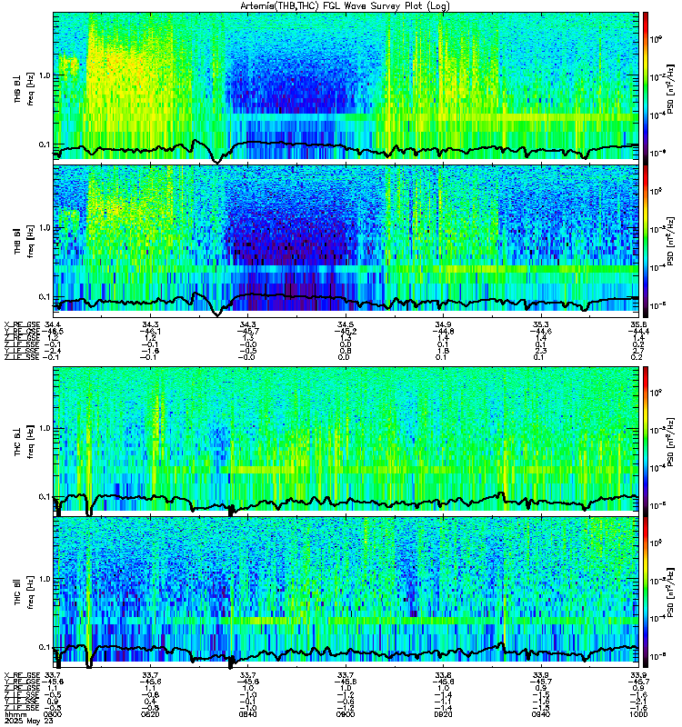Click the "THB B∥ freq [Hz]" axis label
This screenshot has height=727, width=682.
[25, 240]
